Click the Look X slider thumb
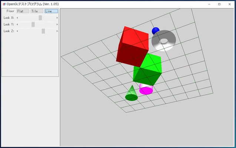Screen dimensions: 236x148 (x=40, y=18)
